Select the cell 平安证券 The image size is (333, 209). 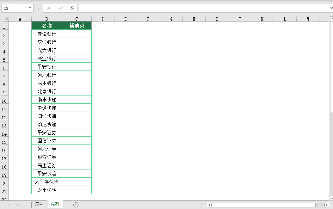[x=46, y=132]
